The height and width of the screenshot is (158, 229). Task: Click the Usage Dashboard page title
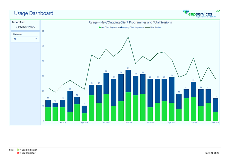(33, 13)
